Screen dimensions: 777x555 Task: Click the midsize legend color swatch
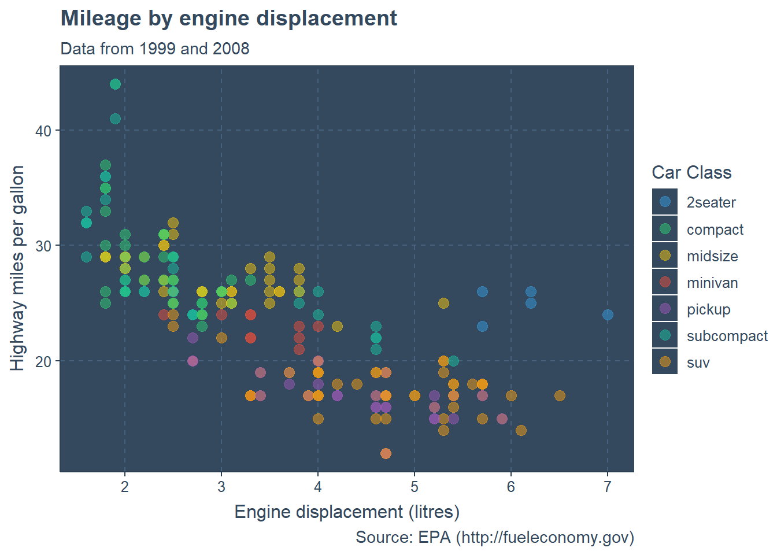point(665,255)
